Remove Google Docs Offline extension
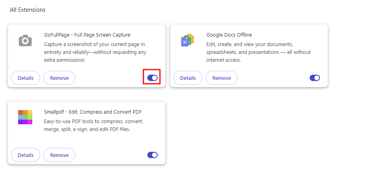 click(x=221, y=78)
